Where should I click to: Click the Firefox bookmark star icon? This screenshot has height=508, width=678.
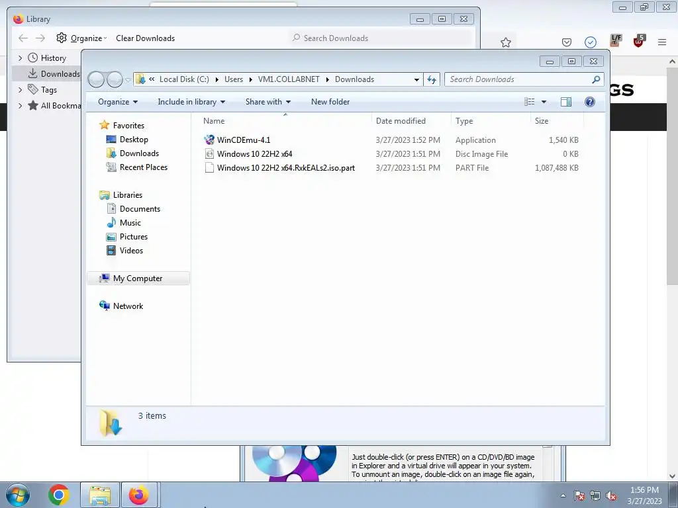click(505, 42)
